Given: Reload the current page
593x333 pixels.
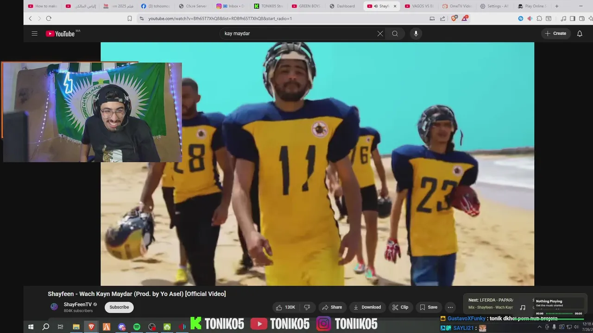Looking at the screenshot, I should [49, 18].
